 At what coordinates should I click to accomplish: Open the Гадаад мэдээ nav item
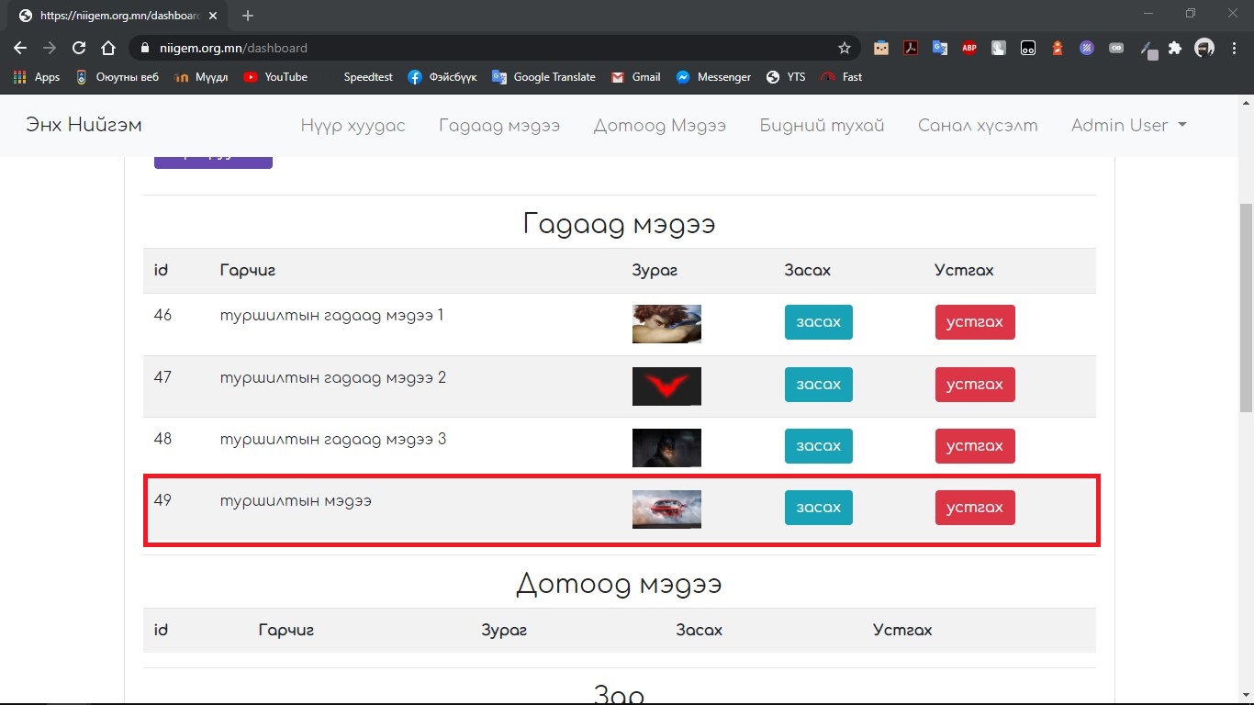coord(498,126)
